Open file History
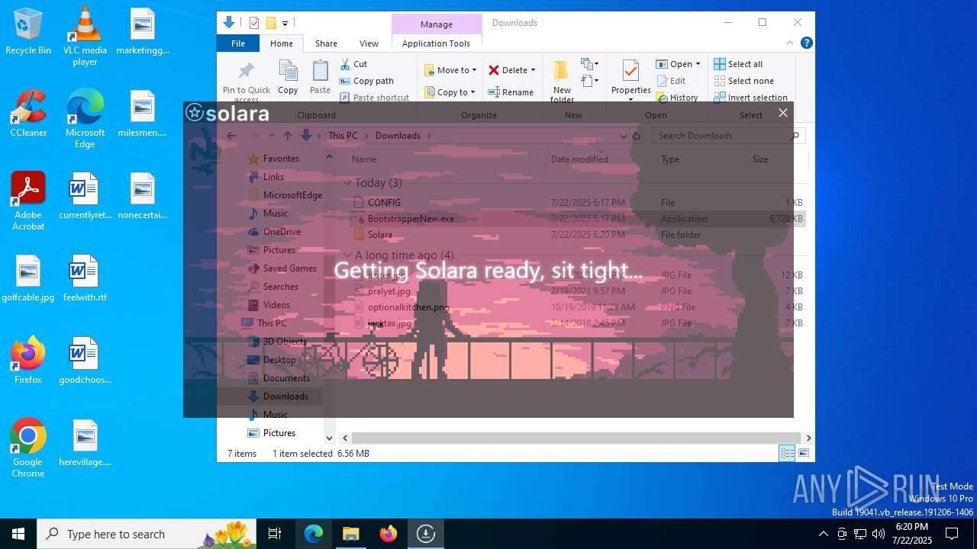 click(x=676, y=98)
